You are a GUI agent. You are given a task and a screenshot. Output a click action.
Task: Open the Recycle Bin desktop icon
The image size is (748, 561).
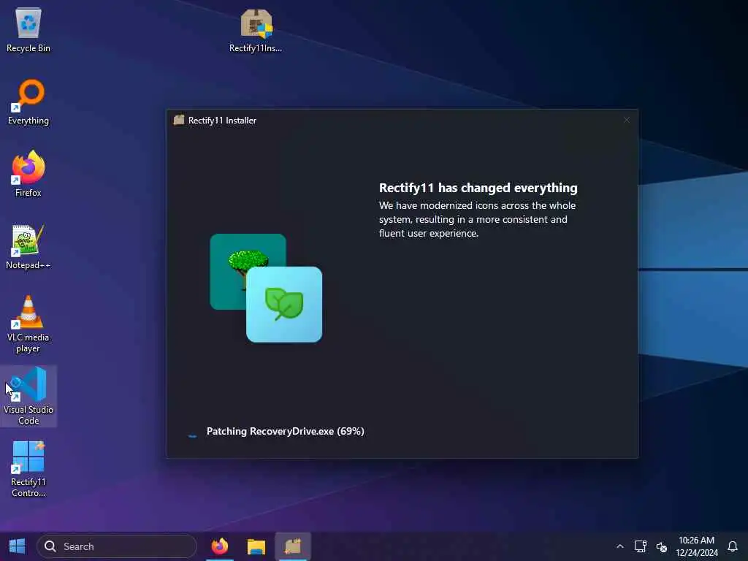point(28,30)
